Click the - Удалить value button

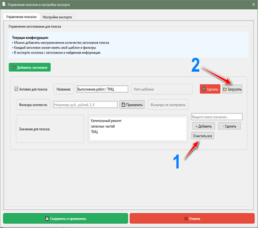click(229, 126)
